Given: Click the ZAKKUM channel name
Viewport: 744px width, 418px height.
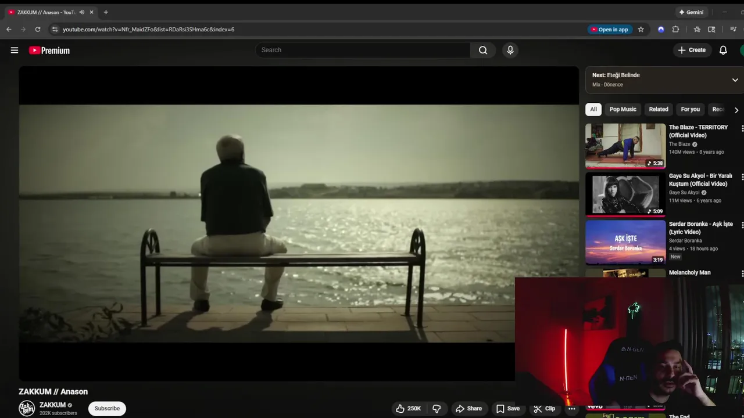Looking at the screenshot, I should tap(52, 405).
